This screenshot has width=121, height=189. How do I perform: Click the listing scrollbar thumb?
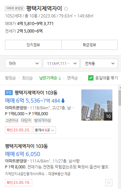click(x=120, y=98)
